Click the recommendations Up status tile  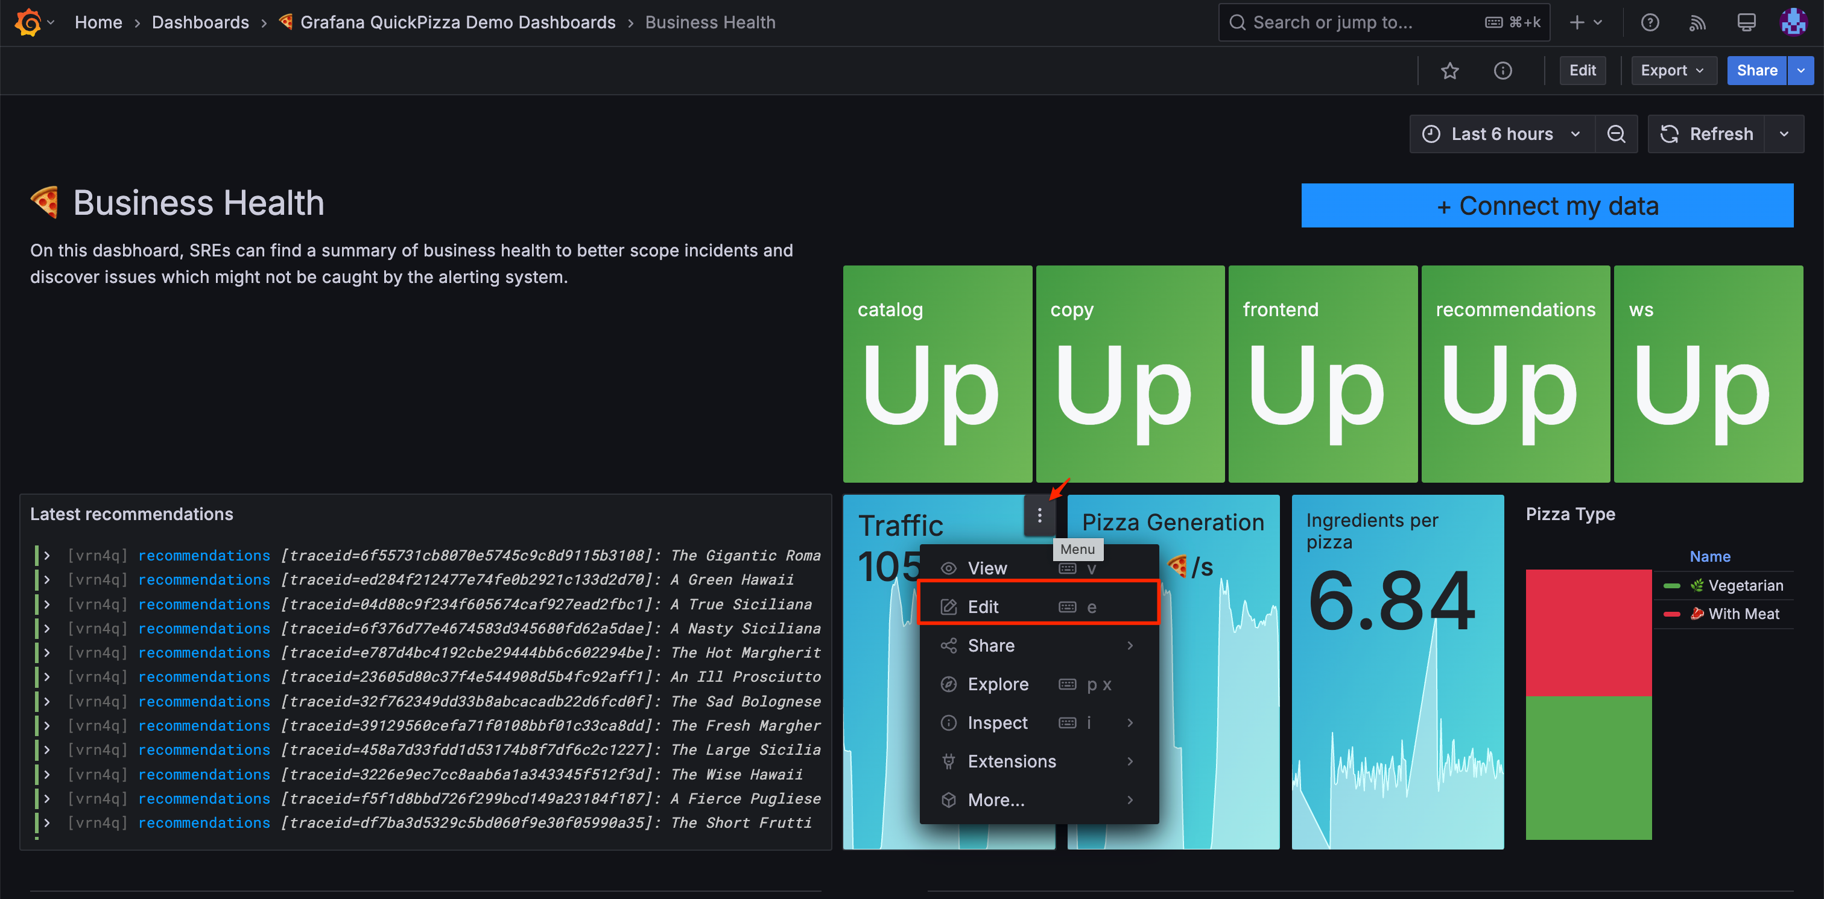point(1515,374)
